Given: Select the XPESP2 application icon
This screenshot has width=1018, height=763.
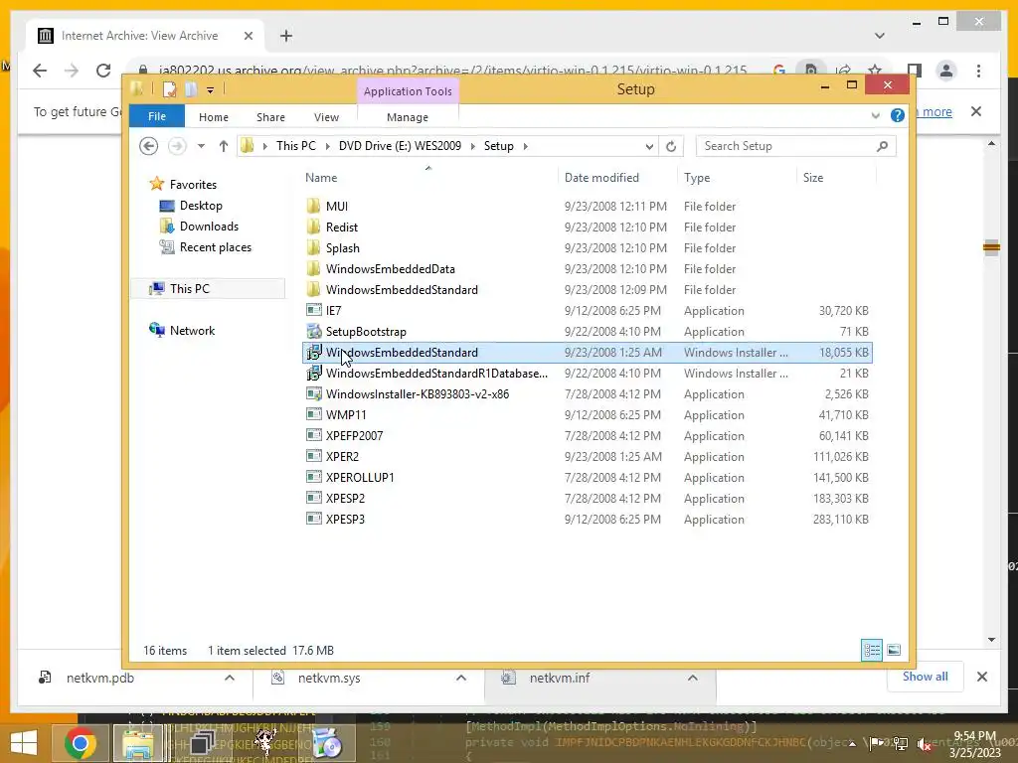Looking at the screenshot, I should pos(313,499).
